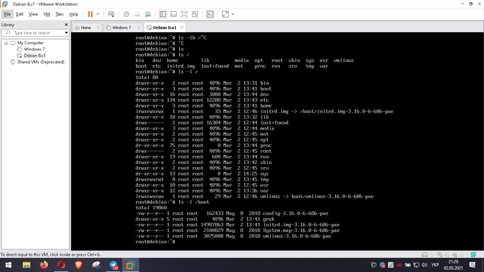This screenshot has height=272, width=484.
Task: Click inside the Debian terminal console
Action: tap(278, 141)
